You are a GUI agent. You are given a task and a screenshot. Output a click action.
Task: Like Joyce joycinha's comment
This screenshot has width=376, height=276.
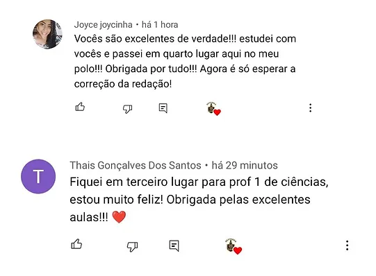tap(80, 107)
